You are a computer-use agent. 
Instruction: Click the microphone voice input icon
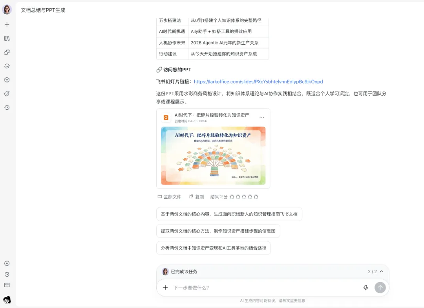click(x=366, y=288)
